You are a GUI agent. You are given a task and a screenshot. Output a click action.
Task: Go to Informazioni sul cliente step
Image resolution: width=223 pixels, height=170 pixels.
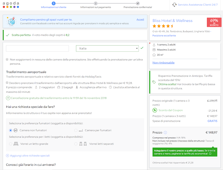coord(53,7)
